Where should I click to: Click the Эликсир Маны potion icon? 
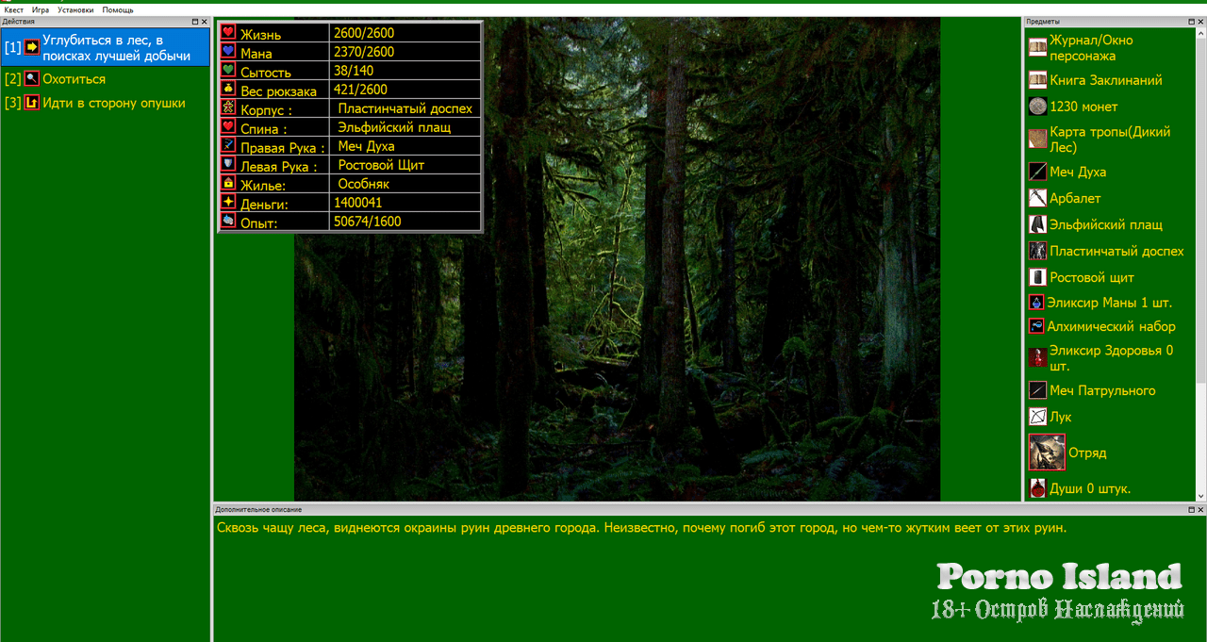point(1036,303)
